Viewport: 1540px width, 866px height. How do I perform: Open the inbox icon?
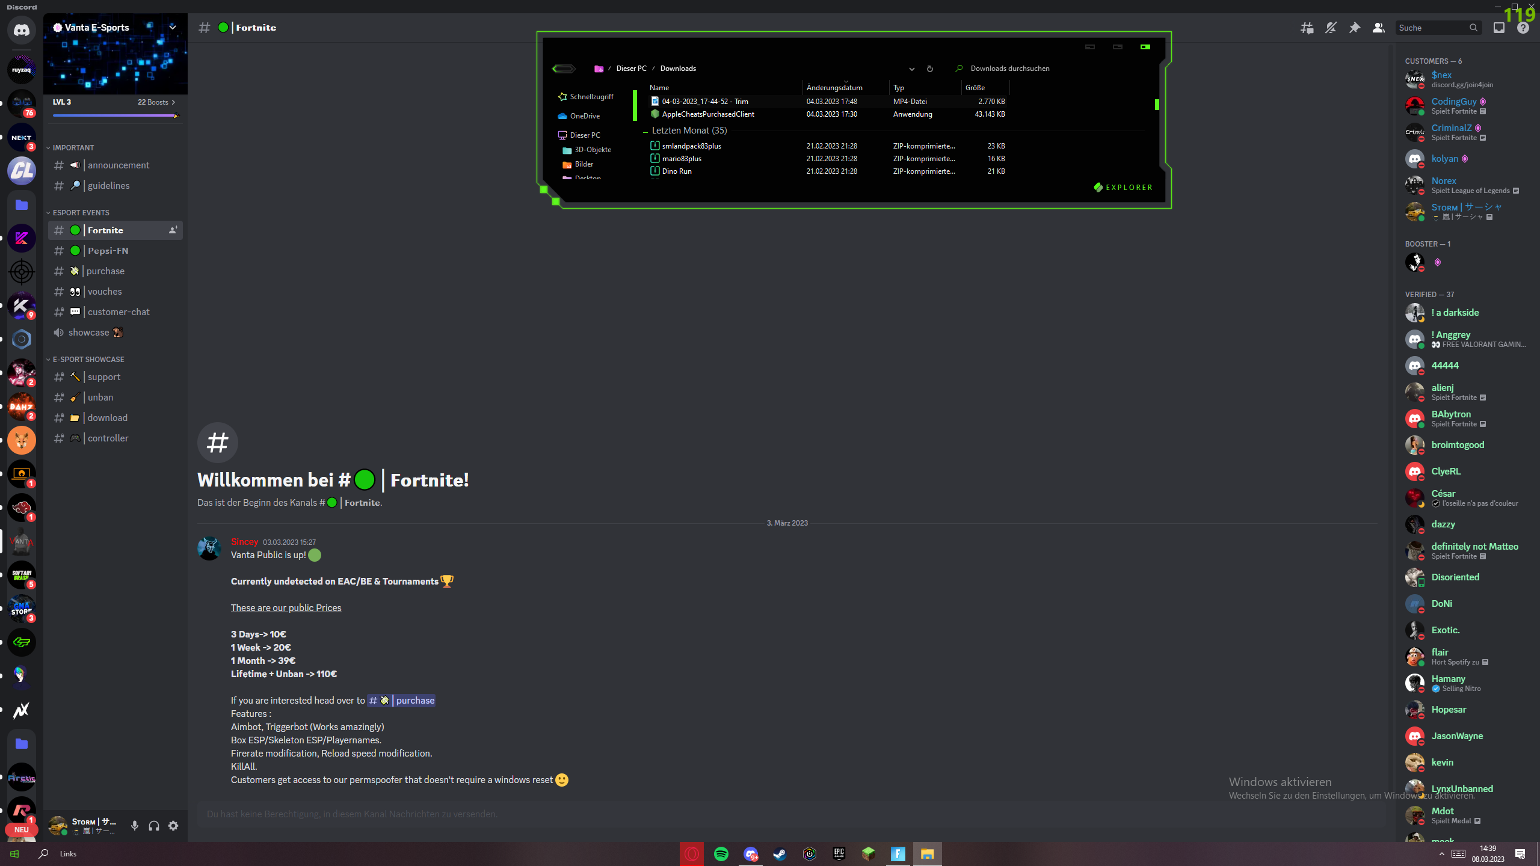1498,28
